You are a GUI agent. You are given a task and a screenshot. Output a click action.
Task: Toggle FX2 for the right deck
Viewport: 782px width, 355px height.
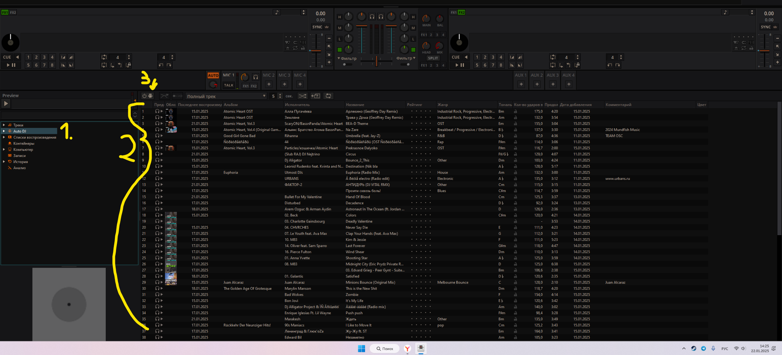click(x=462, y=12)
